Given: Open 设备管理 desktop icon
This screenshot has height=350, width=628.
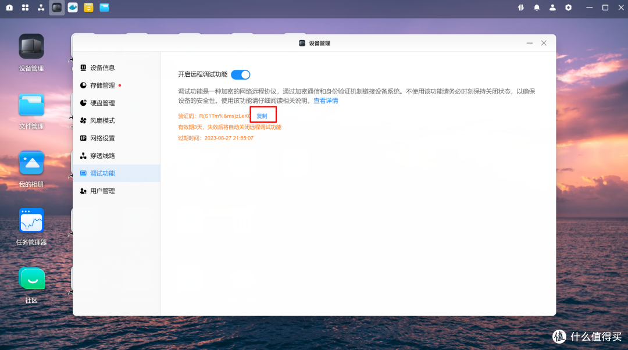Looking at the screenshot, I should [x=31, y=53].
